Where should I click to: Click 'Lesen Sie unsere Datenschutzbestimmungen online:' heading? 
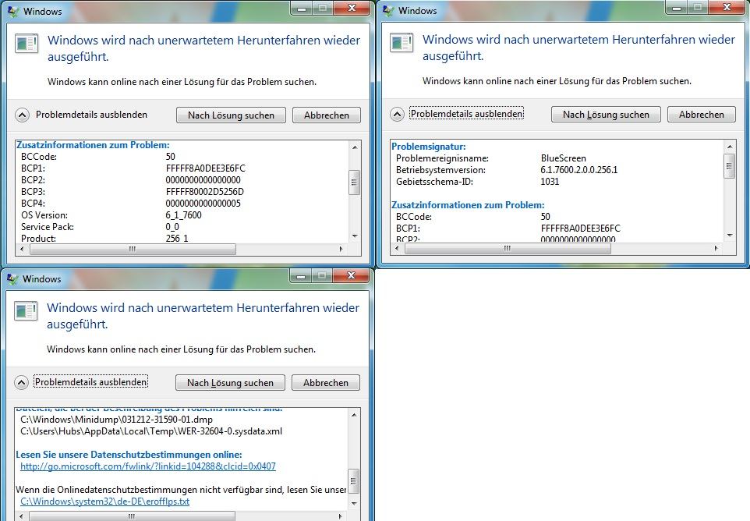129,455
